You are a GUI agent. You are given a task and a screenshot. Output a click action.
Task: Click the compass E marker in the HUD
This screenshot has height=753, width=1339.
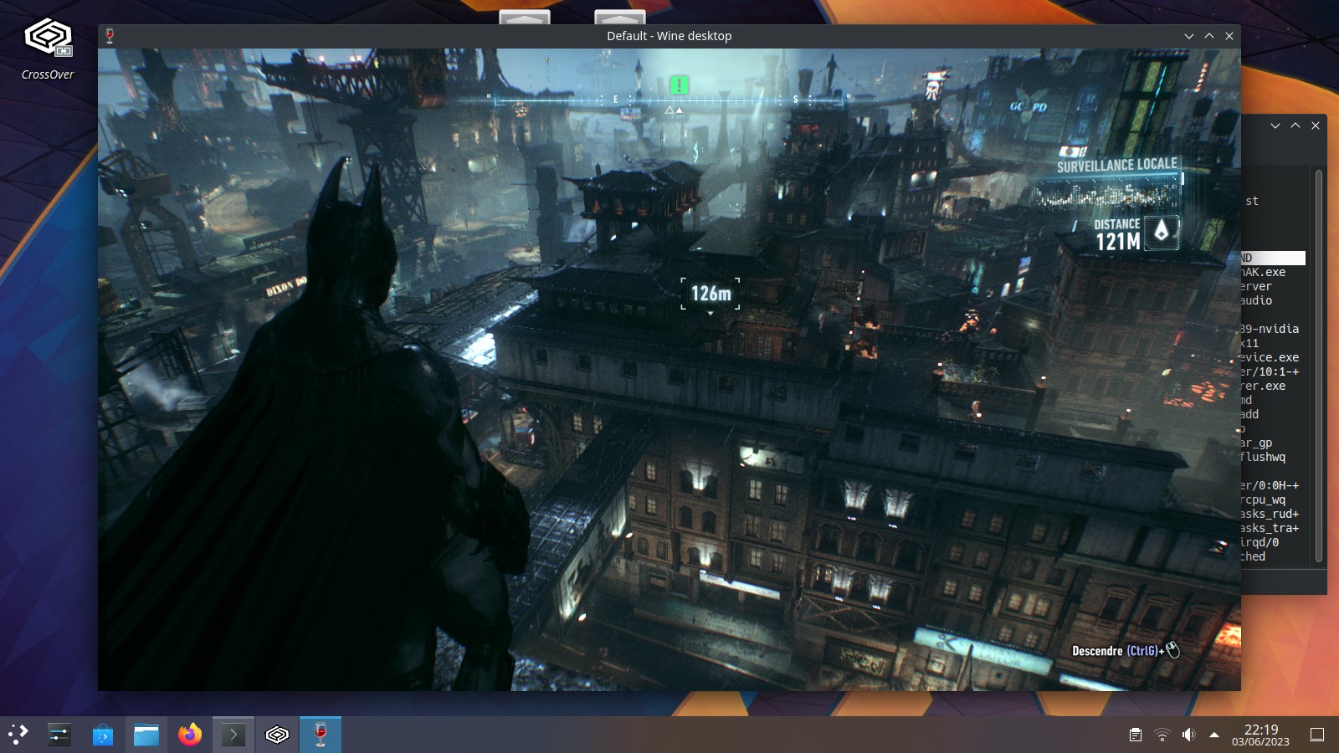615,100
